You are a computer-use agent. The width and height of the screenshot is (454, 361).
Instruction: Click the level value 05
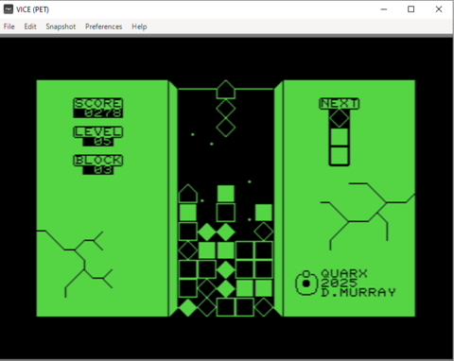click(x=103, y=142)
